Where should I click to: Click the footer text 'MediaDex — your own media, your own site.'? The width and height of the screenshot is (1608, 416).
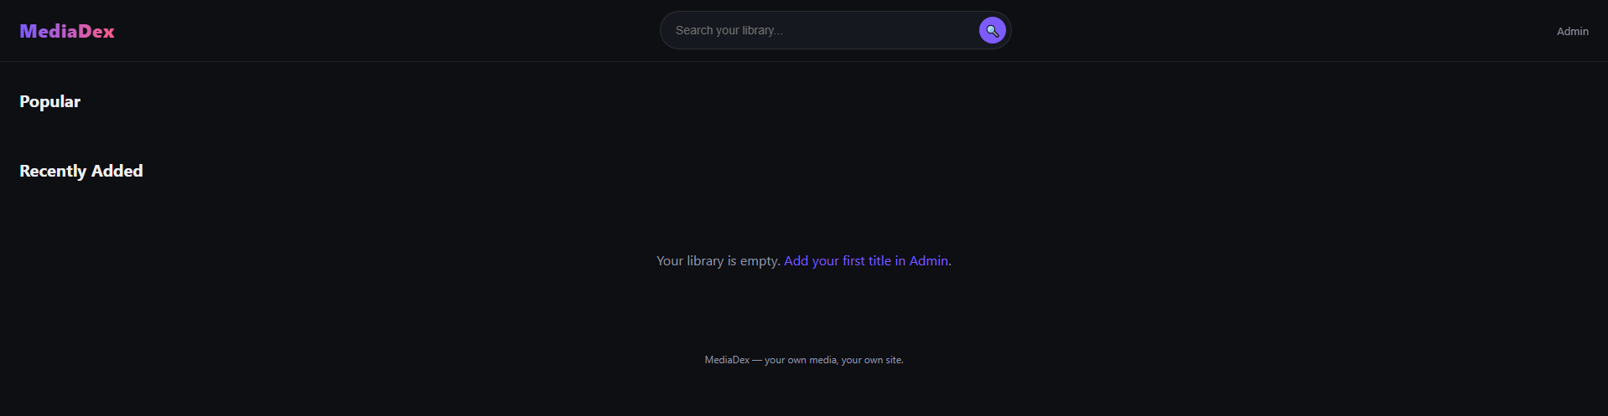pos(804,360)
